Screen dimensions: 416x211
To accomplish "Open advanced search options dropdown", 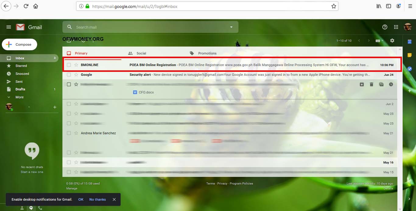I will 231,27.
